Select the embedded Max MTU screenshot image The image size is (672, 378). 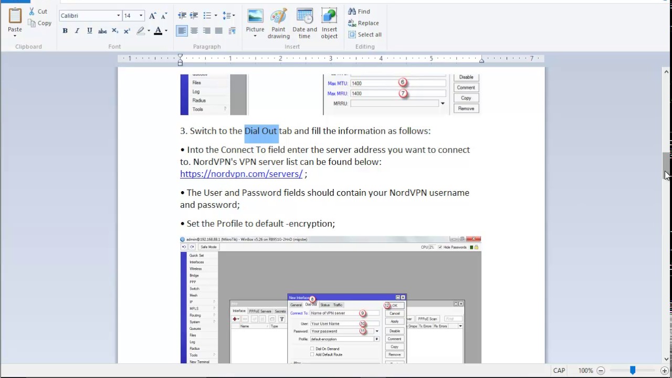click(331, 94)
